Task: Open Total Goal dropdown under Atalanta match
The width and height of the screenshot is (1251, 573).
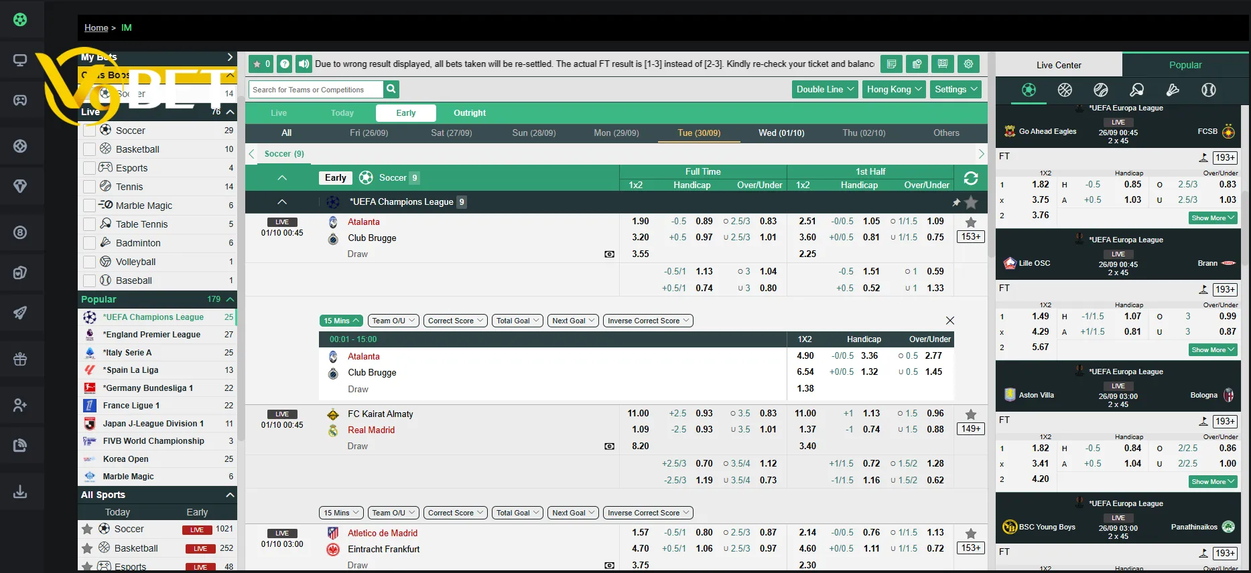Action: (518, 321)
